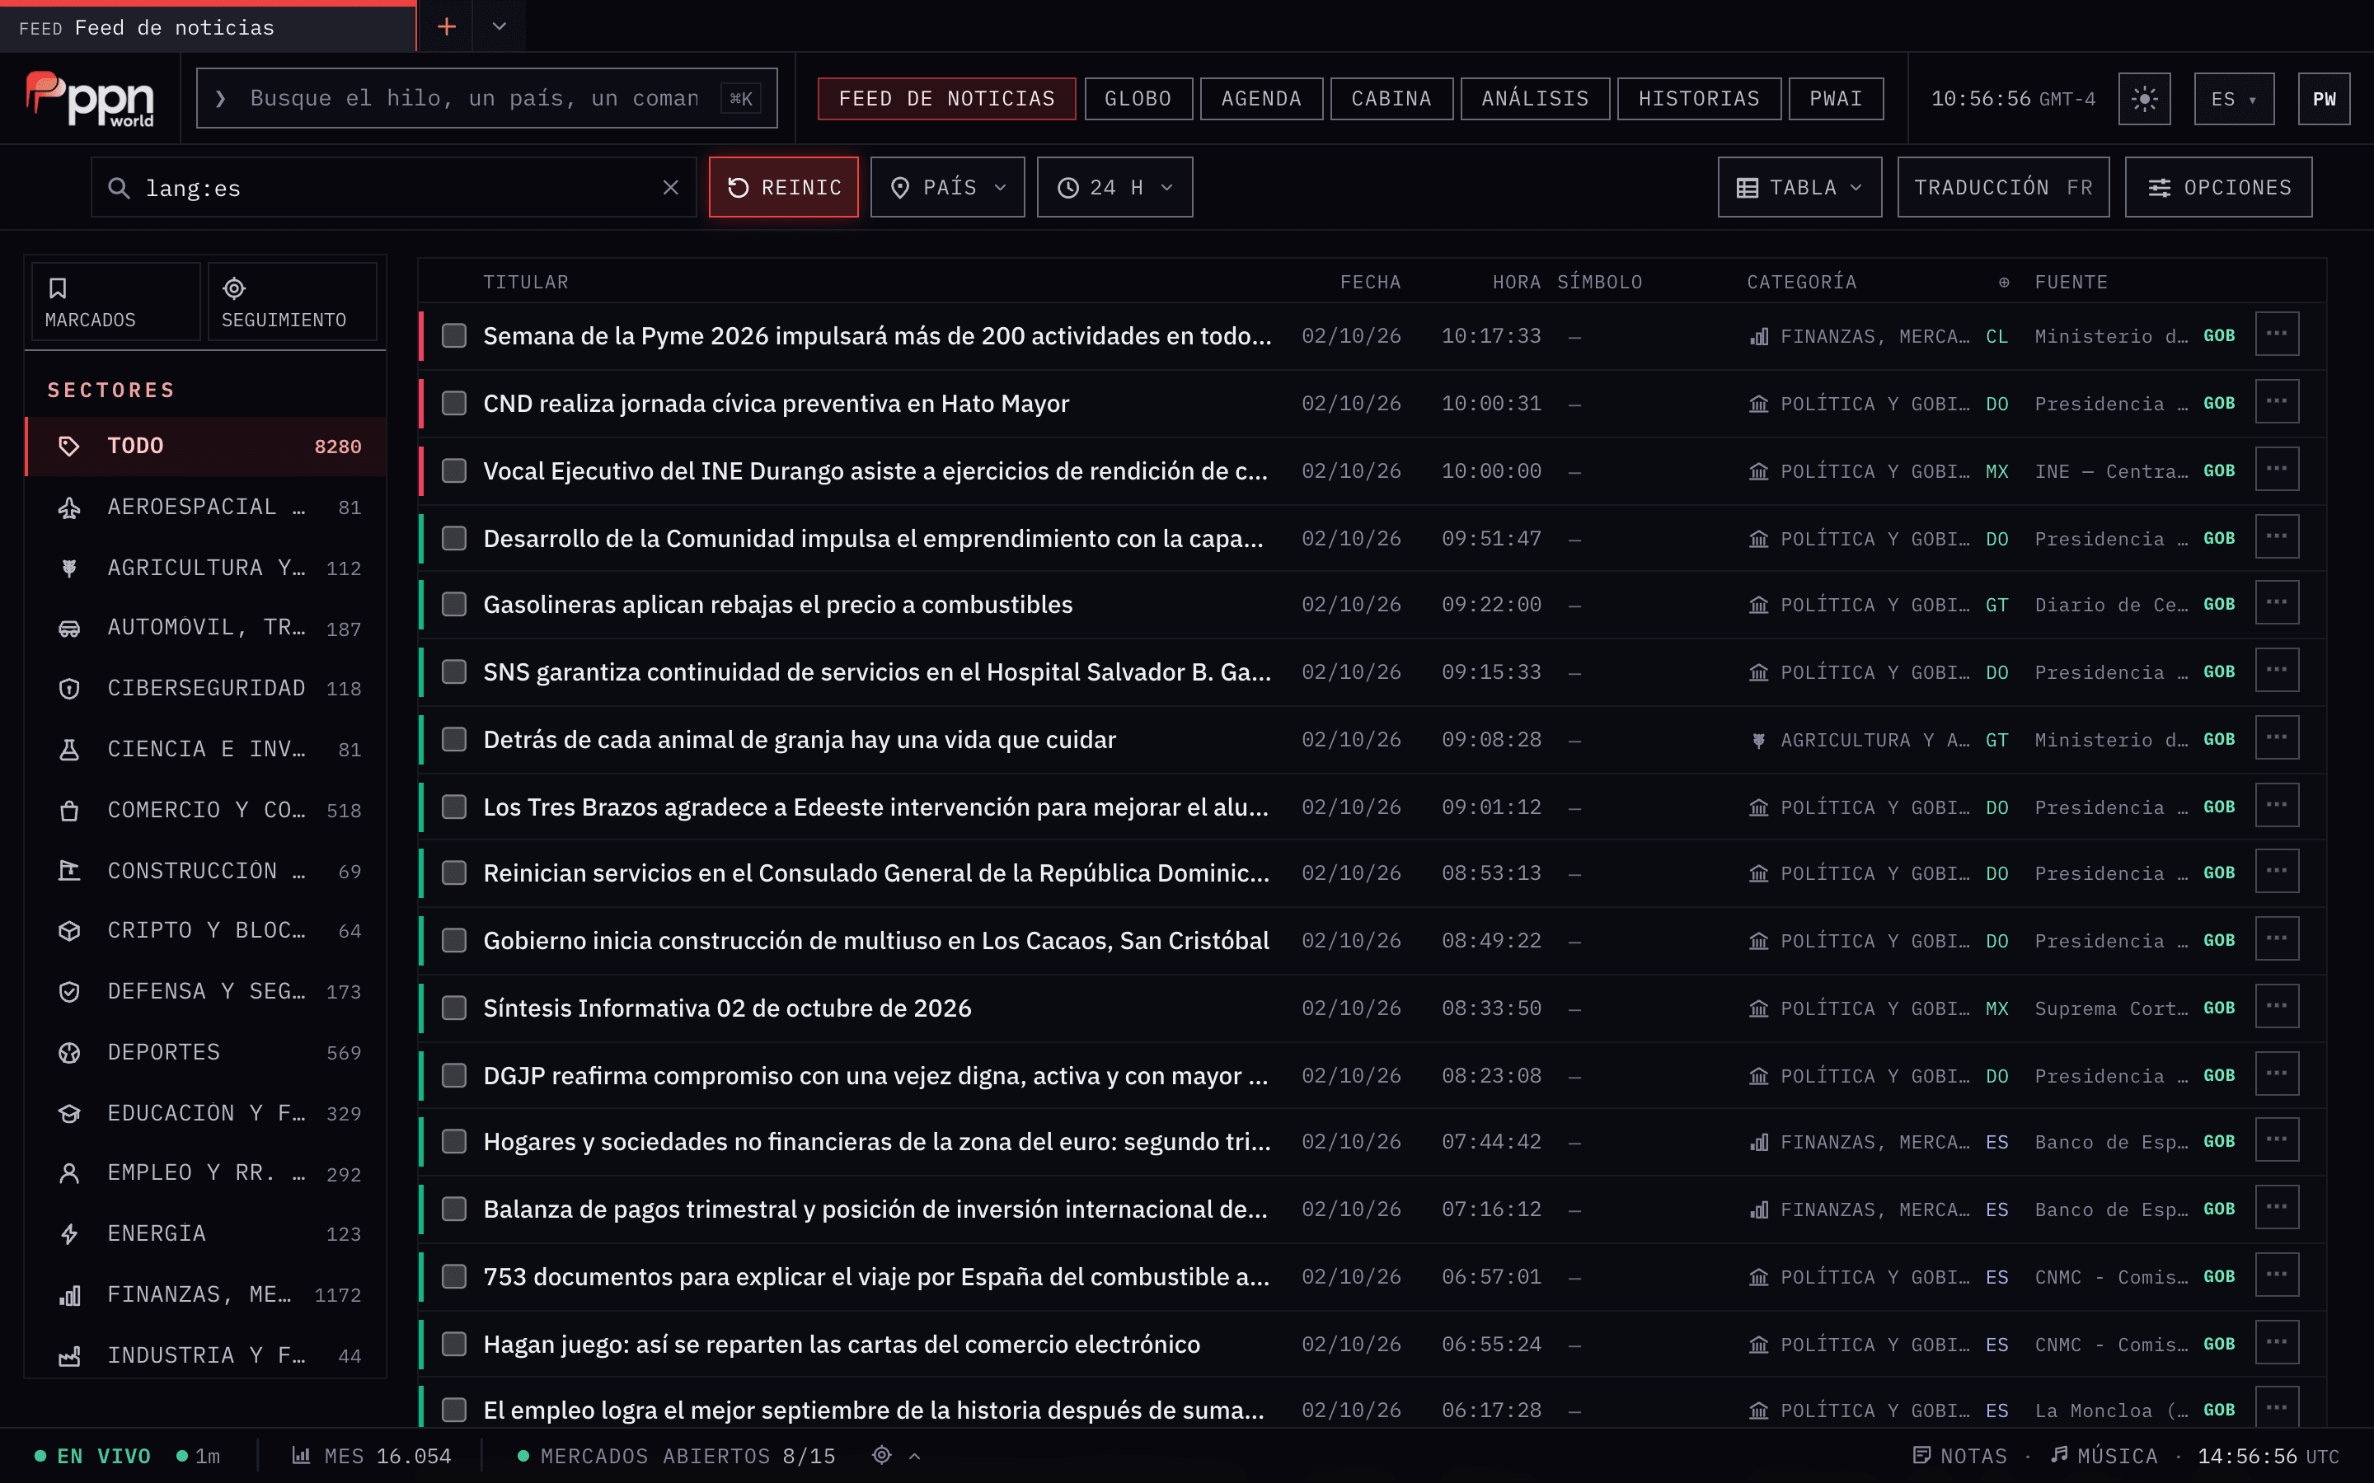Viewport: 2374px width, 1483px height.
Task: Check the Hagan juego row
Action: pyautogui.click(x=454, y=1344)
